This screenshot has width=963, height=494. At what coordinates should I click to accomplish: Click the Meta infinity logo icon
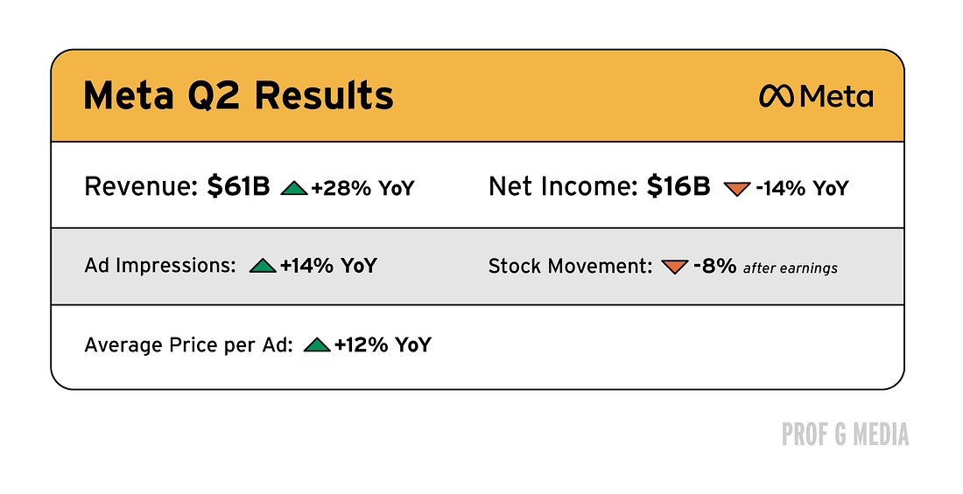777,95
